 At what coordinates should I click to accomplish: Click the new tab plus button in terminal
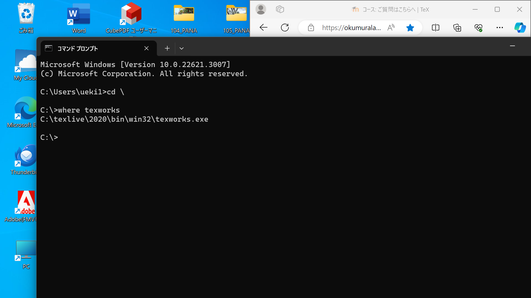pyautogui.click(x=167, y=48)
